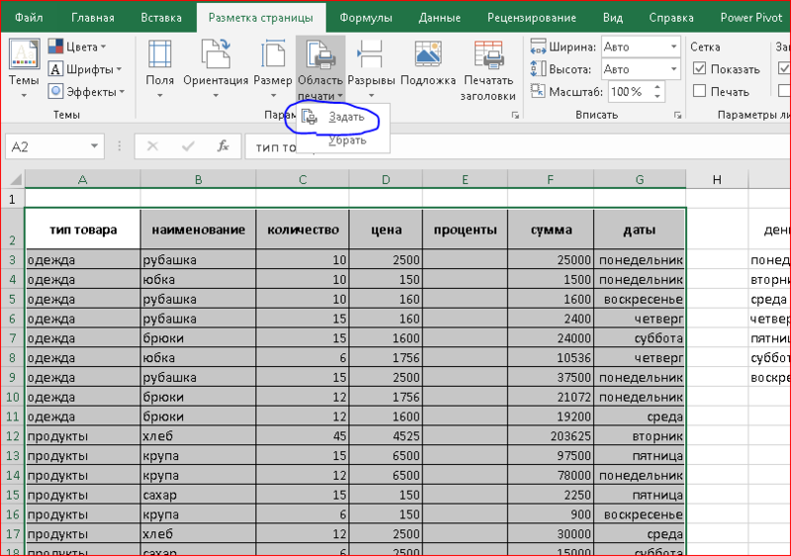The width and height of the screenshot is (791, 556).
Task: Click the insert function fx icon
Action: (223, 146)
